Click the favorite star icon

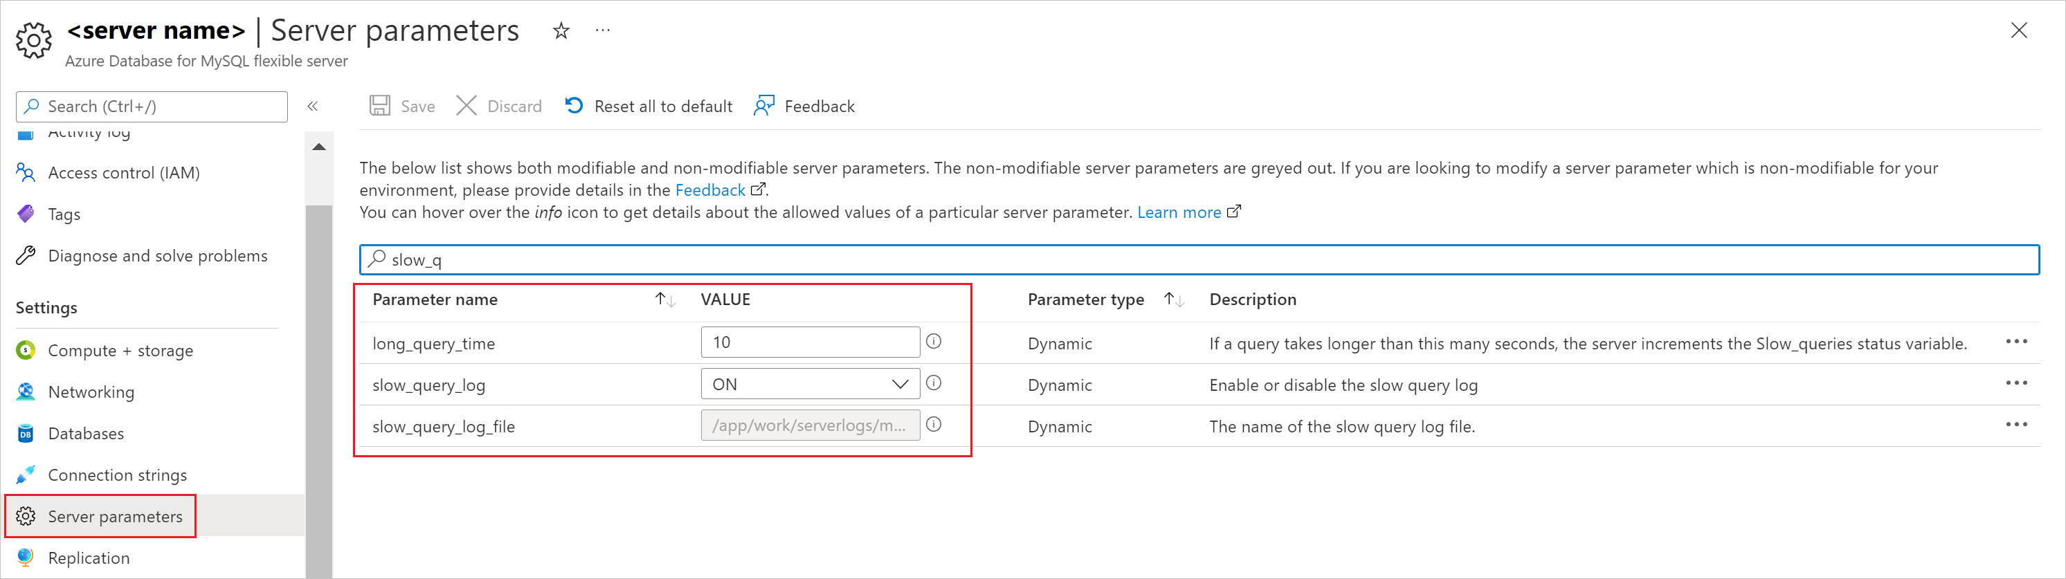[x=561, y=31]
